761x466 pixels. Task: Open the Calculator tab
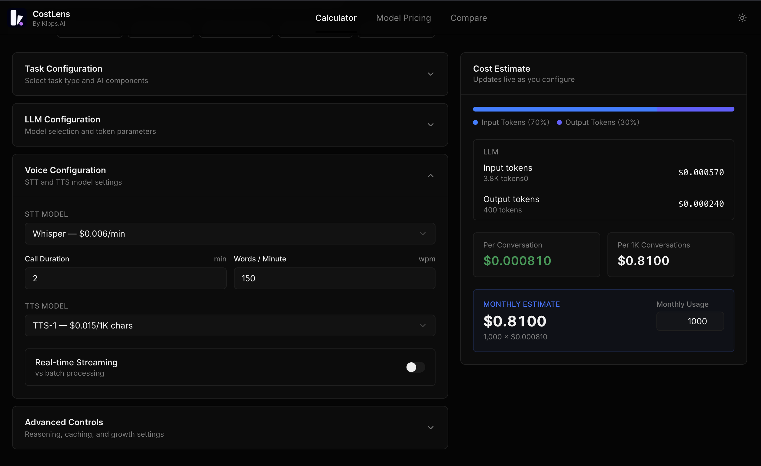point(336,18)
